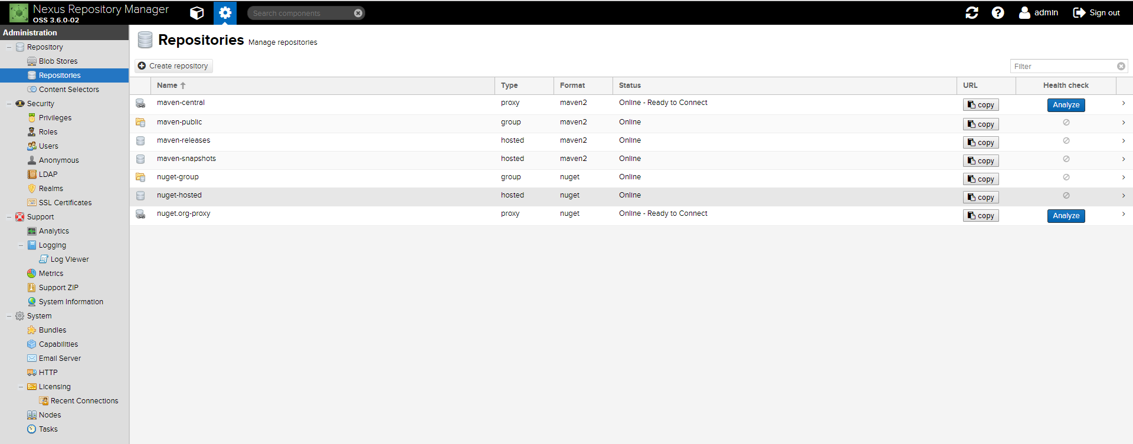Click the Bundles icon
The width and height of the screenshot is (1133, 444).
[x=32, y=330]
